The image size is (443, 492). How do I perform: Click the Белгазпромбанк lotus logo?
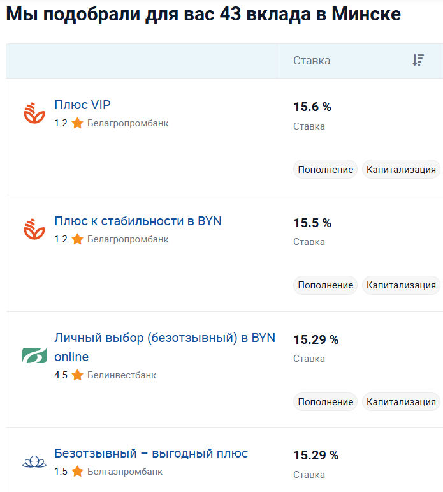34,462
